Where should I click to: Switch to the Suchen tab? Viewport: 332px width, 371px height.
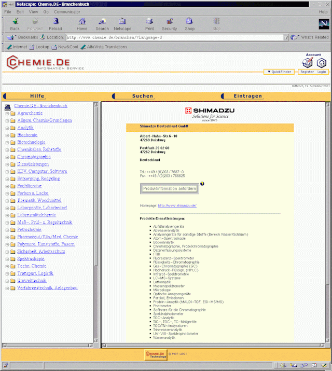click(x=143, y=96)
